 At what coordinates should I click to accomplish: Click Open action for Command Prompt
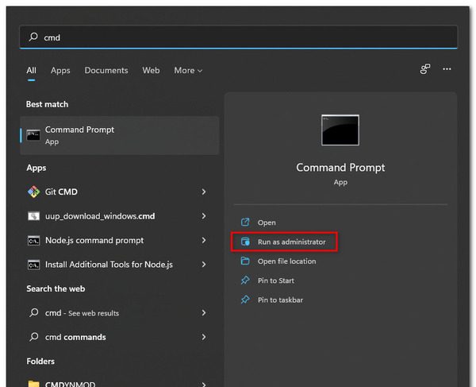click(x=267, y=223)
